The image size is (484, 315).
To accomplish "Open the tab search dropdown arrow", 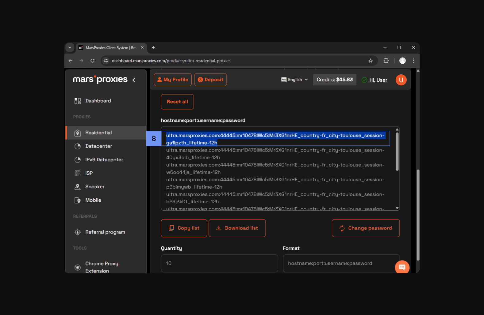I will click(70, 47).
